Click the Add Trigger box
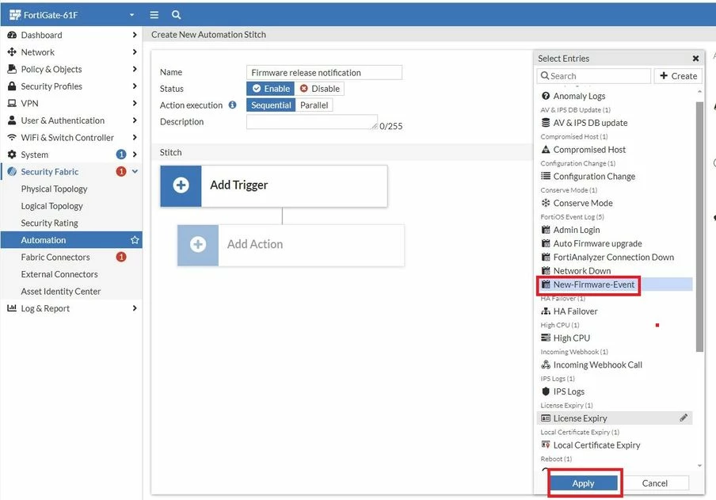 (x=273, y=185)
